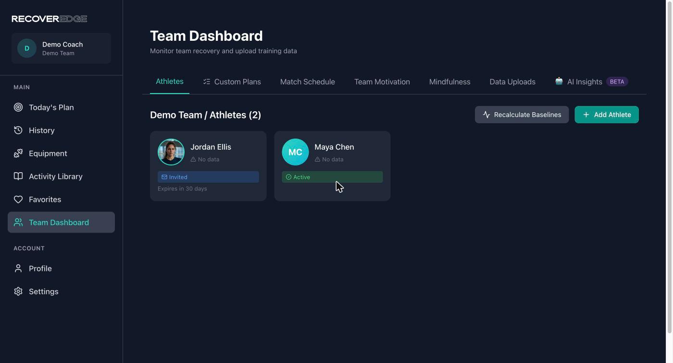Click Jordan Ellis athlete name
This screenshot has height=363, width=673.
coord(211,147)
